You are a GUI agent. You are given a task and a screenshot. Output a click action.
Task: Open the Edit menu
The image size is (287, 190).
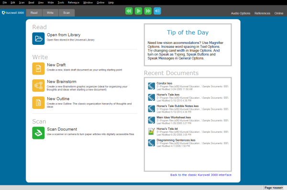coord(13,2)
